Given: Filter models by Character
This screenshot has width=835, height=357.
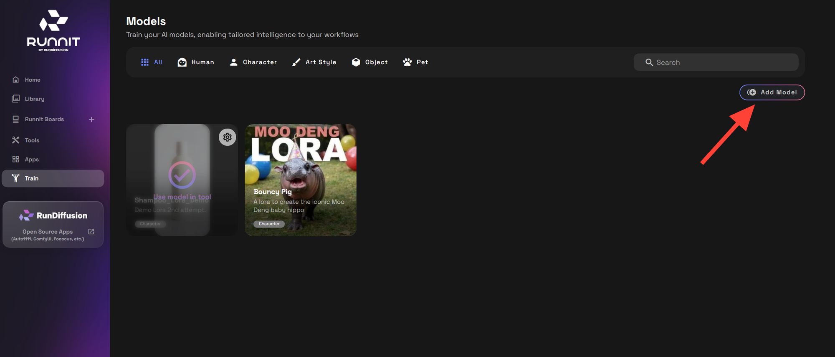Looking at the screenshot, I should pyautogui.click(x=253, y=62).
